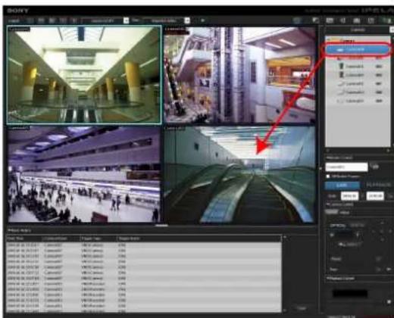Screen dimensions: 394x318
Task: Click the Clear button beside the alarm history
Action: pyautogui.click(x=301, y=308)
